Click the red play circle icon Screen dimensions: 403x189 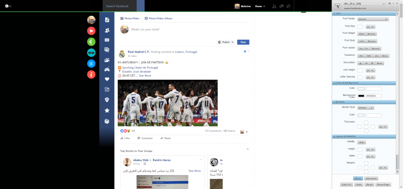point(91,31)
